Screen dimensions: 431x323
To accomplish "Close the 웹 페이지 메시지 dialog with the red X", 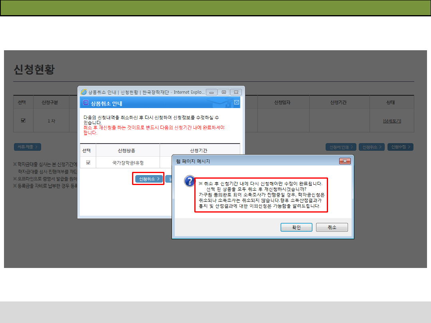I will pyautogui.click(x=345, y=161).
